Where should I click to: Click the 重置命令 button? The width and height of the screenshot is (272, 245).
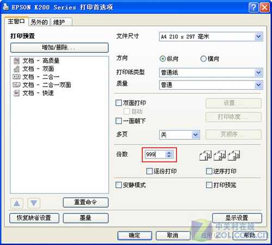click(86, 203)
